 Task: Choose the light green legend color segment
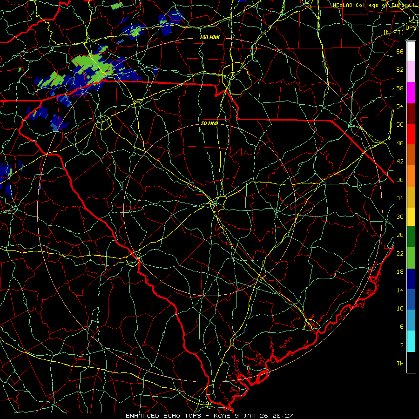411,258
